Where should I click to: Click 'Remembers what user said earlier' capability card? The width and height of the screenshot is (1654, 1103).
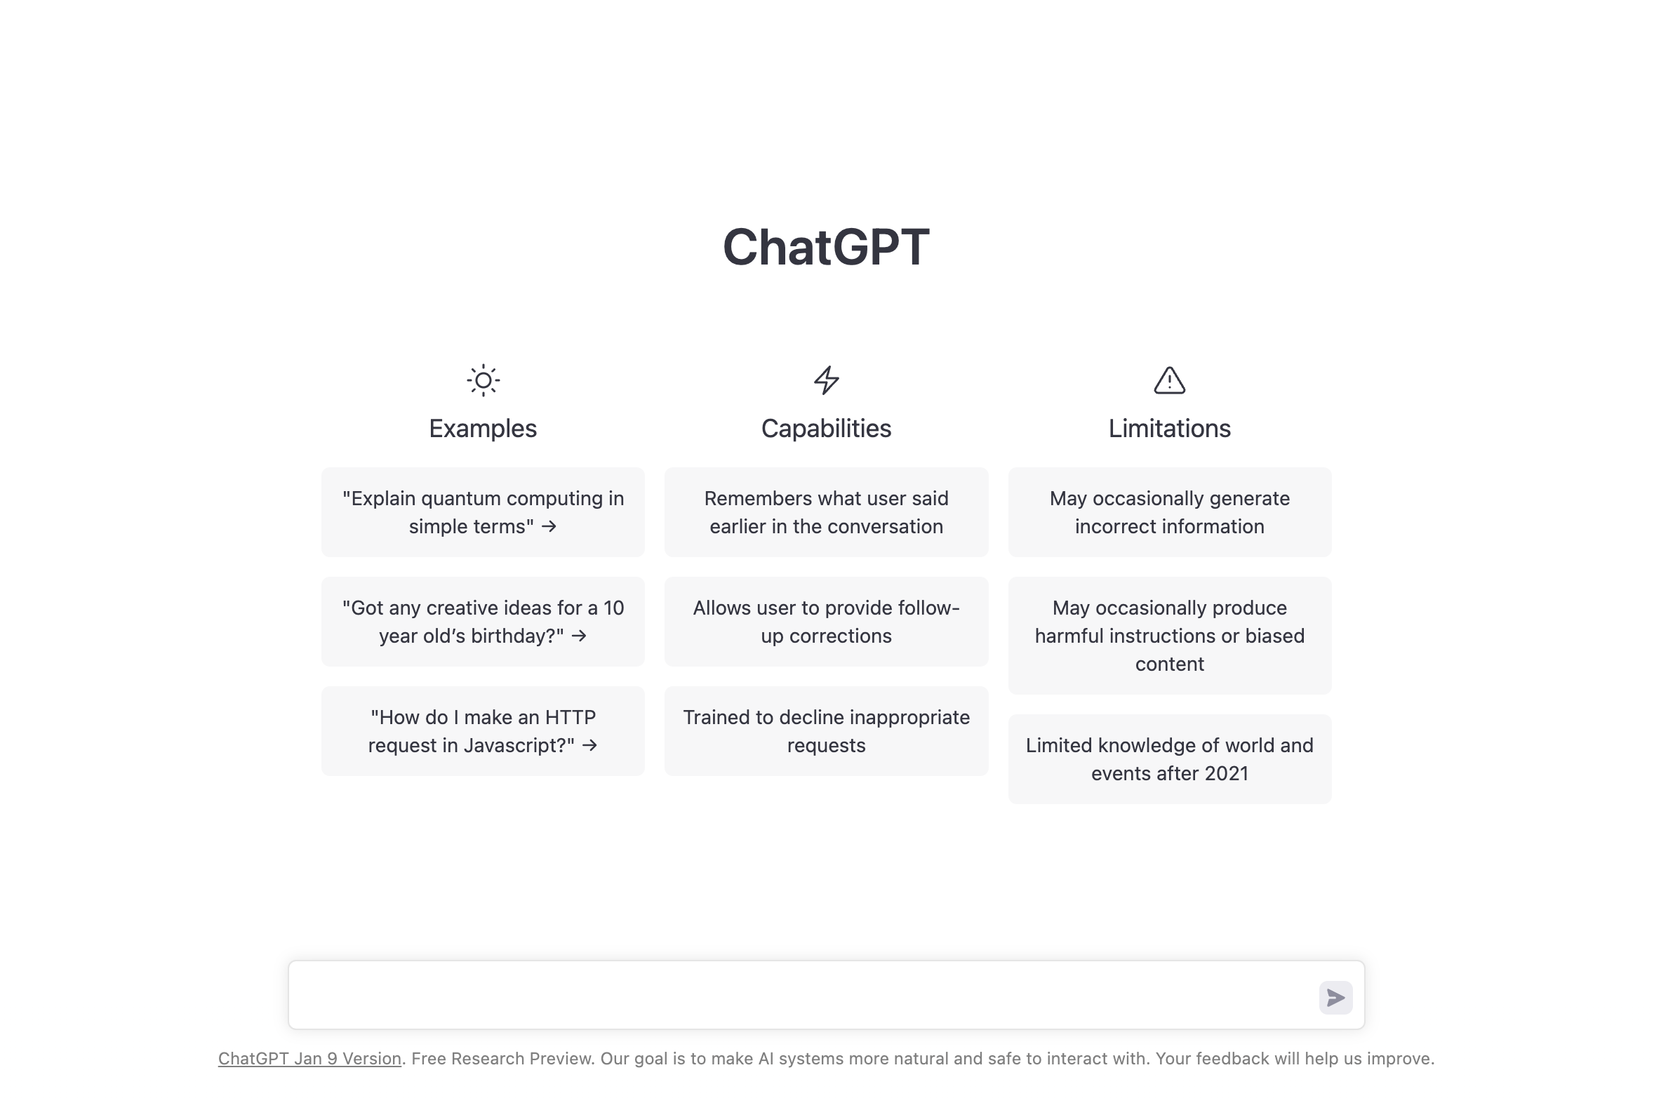point(826,512)
